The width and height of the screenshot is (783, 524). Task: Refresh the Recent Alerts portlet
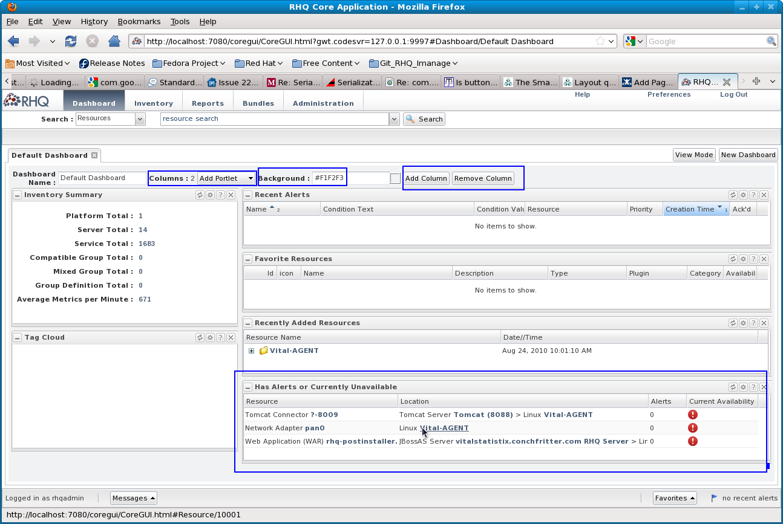733,195
